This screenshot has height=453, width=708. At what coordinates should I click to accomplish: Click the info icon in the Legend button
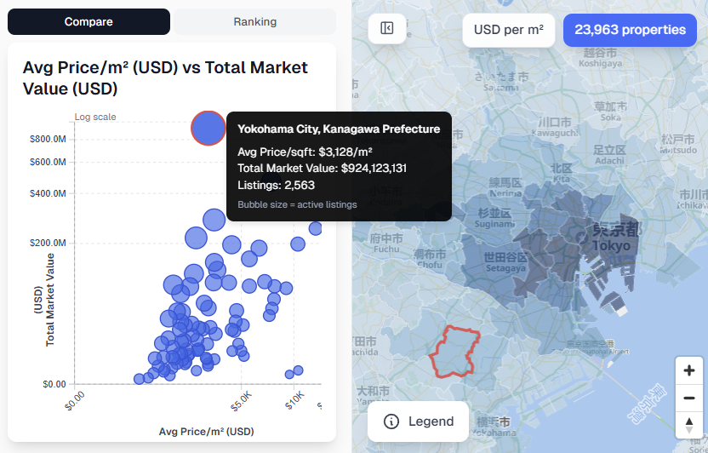[391, 421]
